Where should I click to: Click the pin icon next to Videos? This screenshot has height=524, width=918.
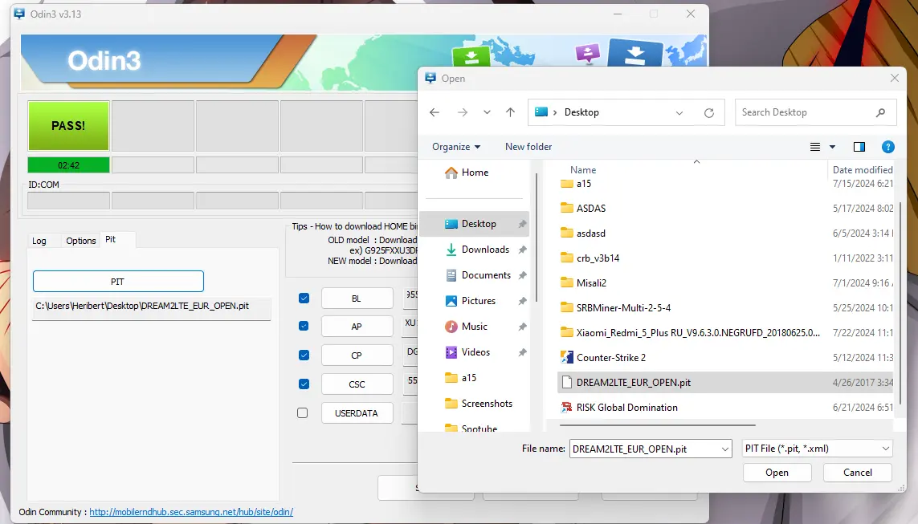[x=522, y=352]
